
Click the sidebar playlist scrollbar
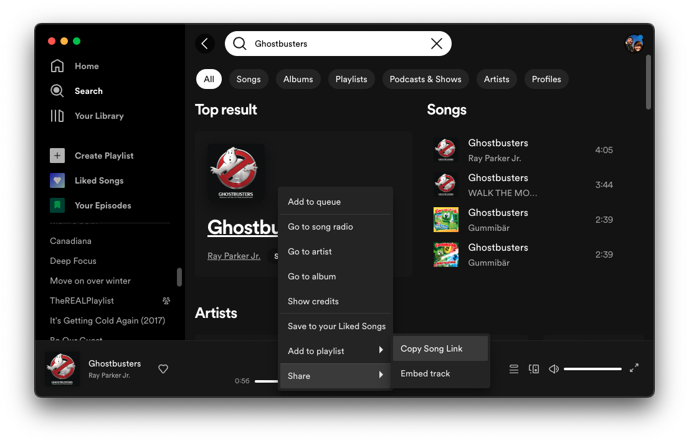click(179, 277)
